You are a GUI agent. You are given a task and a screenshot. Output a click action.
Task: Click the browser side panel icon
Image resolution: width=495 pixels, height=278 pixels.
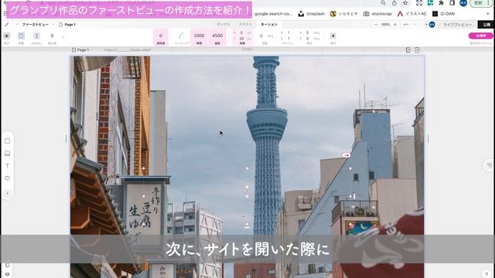[452, 3]
